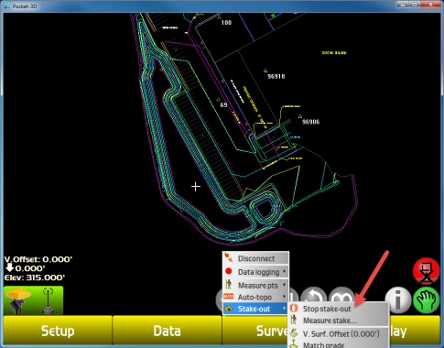Image resolution: width=444 pixels, height=348 pixels.
Task: Click Disconnect in the Survey menu
Action: coord(255,258)
